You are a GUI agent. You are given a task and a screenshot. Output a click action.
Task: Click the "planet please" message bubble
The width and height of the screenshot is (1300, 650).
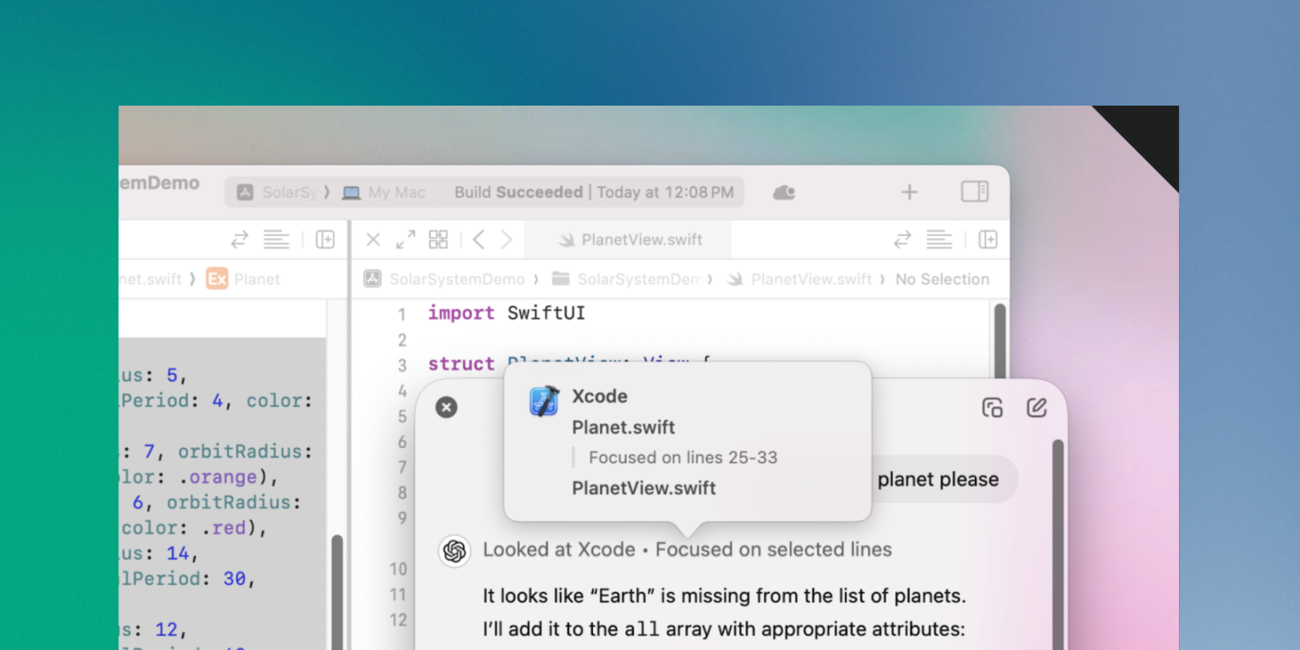(938, 479)
